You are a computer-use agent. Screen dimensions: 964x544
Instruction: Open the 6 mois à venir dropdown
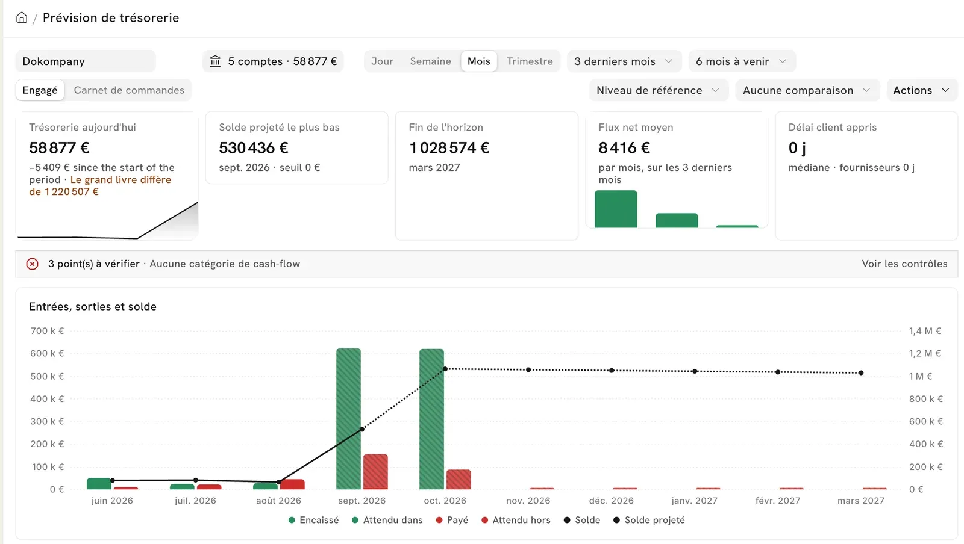pos(742,61)
